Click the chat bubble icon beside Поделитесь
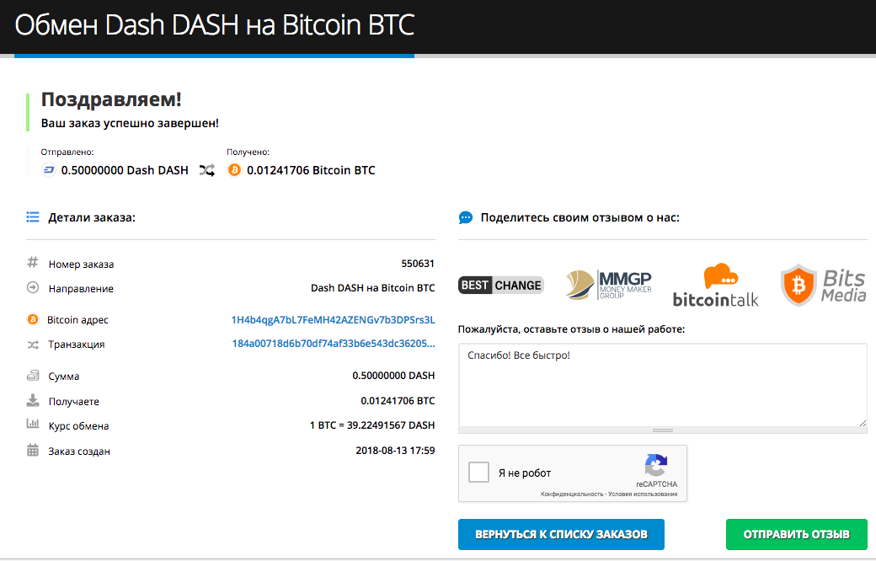This screenshot has height=561, width=876. [465, 217]
